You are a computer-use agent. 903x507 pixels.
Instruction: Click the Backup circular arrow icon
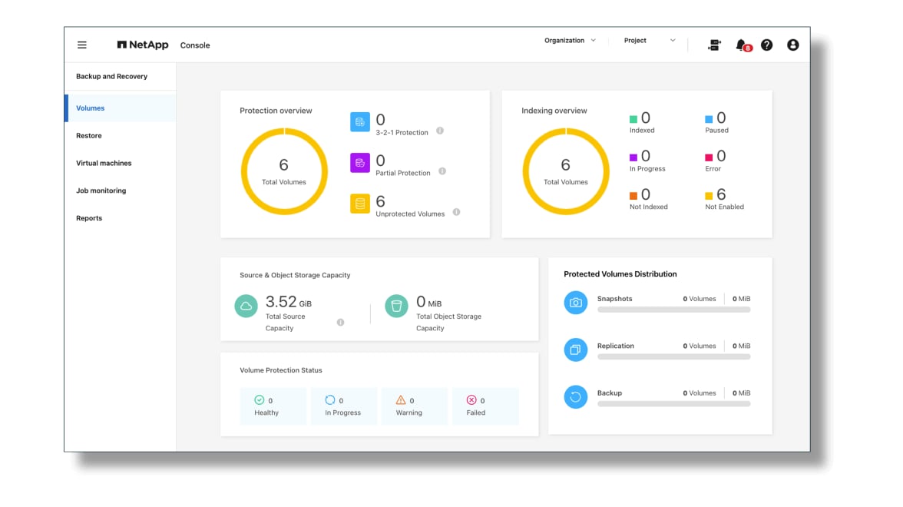pyautogui.click(x=575, y=397)
